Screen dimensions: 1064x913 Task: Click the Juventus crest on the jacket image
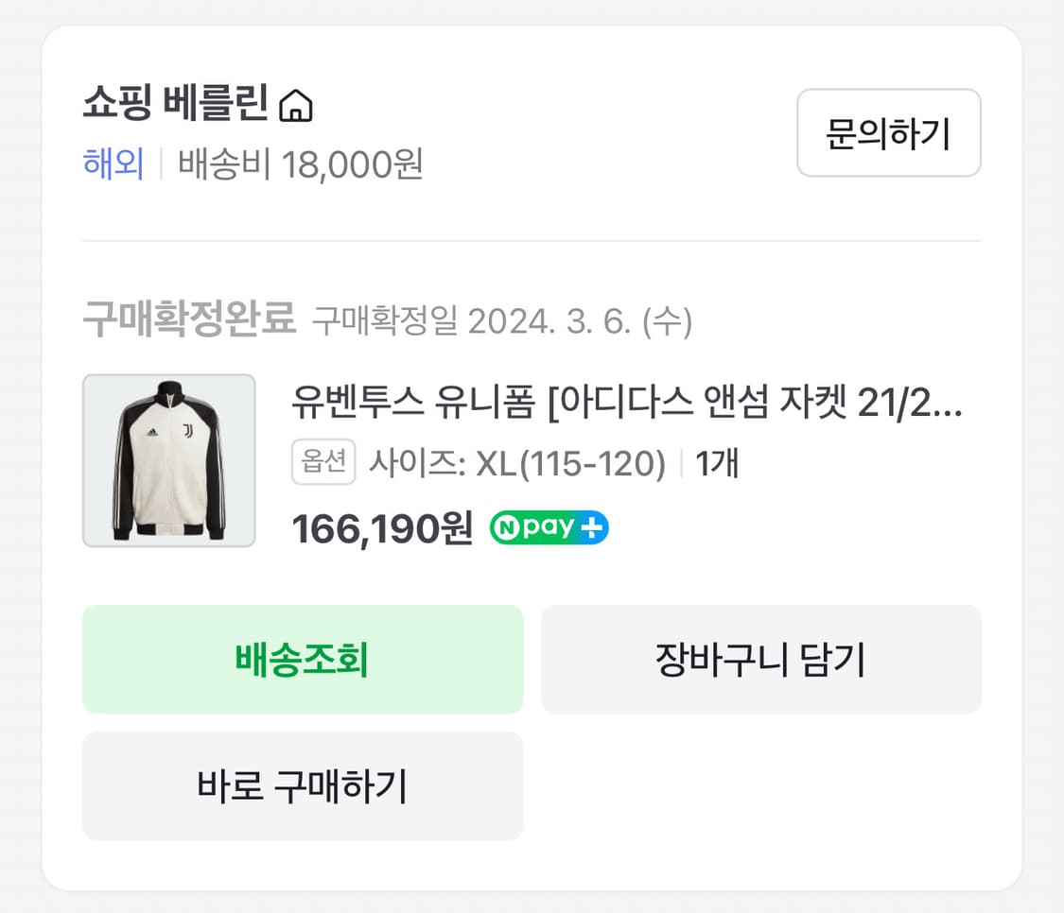click(188, 431)
